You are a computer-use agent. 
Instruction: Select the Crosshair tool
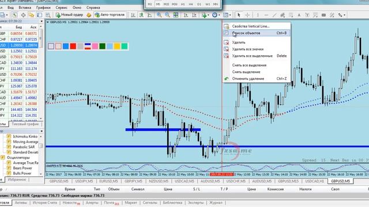(x=247, y=15)
